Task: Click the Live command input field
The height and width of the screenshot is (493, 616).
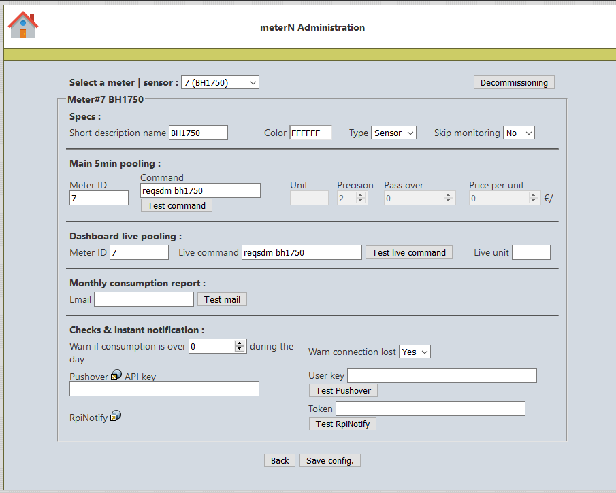Action: coord(302,252)
